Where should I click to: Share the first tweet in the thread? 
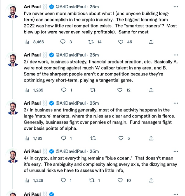[x=151, y=42]
